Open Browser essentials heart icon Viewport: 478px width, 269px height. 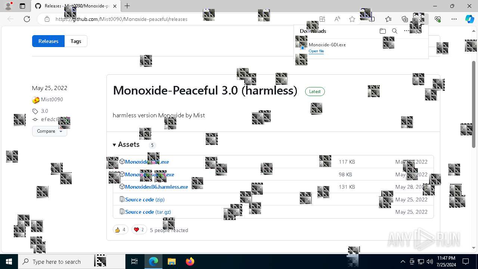click(438, 19)
